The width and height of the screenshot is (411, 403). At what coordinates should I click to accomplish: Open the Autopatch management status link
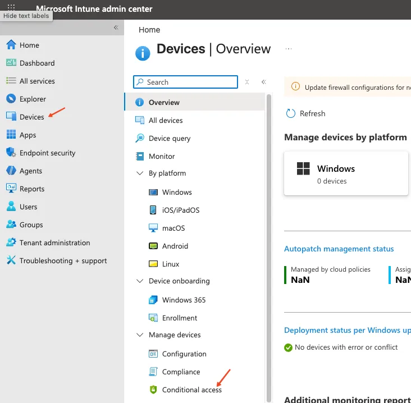339,249
